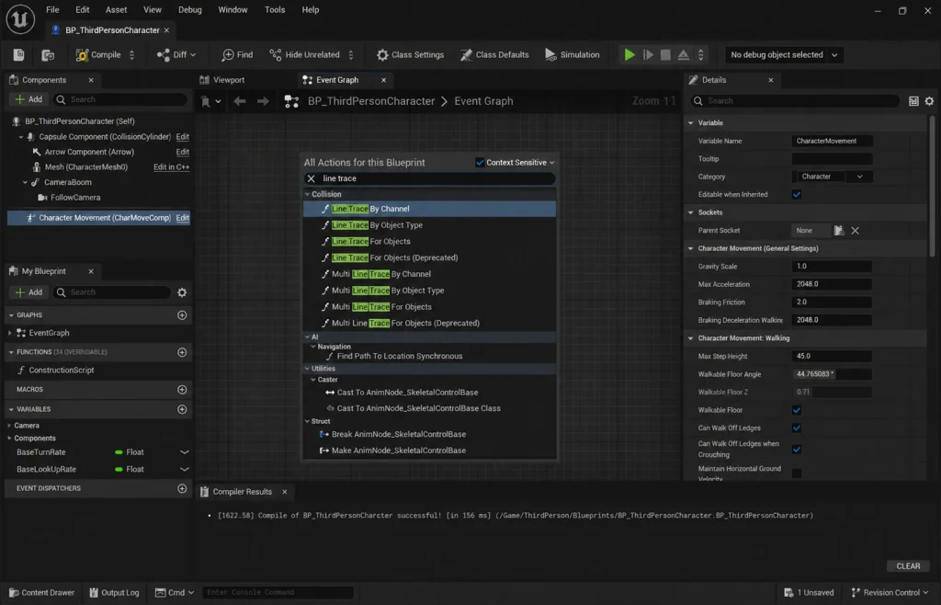
Task: Toggle Hide Unrelated nodes
Action: click(x=304, y=54)
